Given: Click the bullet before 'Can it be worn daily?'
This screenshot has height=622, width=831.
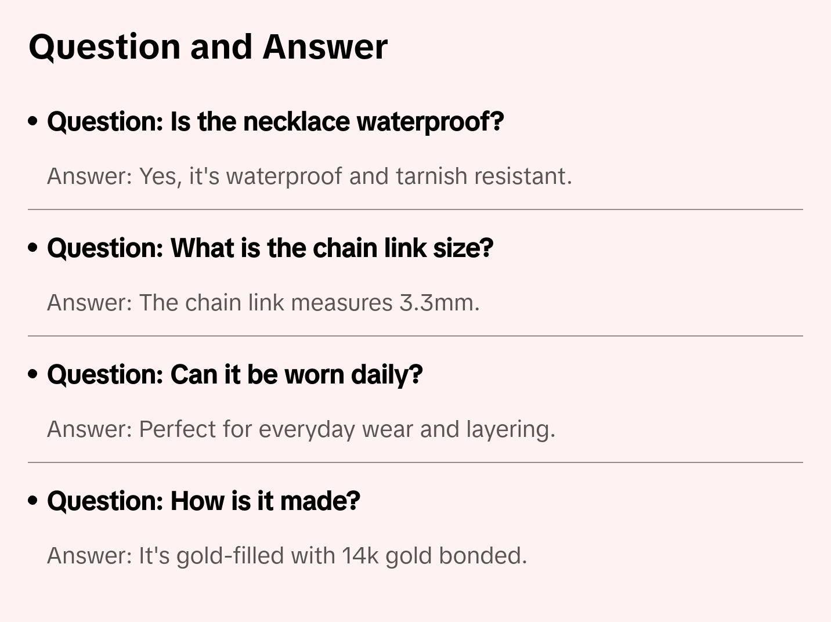Looking at the screenshot, I should coord(33,375).
